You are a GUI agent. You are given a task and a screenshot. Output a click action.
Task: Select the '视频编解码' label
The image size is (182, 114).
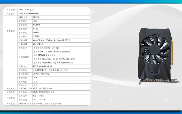24,57
